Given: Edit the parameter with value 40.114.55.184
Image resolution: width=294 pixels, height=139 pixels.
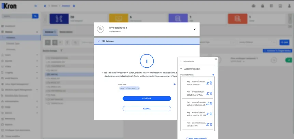Looking at the screenshot, I should click(x=207, y=114).
